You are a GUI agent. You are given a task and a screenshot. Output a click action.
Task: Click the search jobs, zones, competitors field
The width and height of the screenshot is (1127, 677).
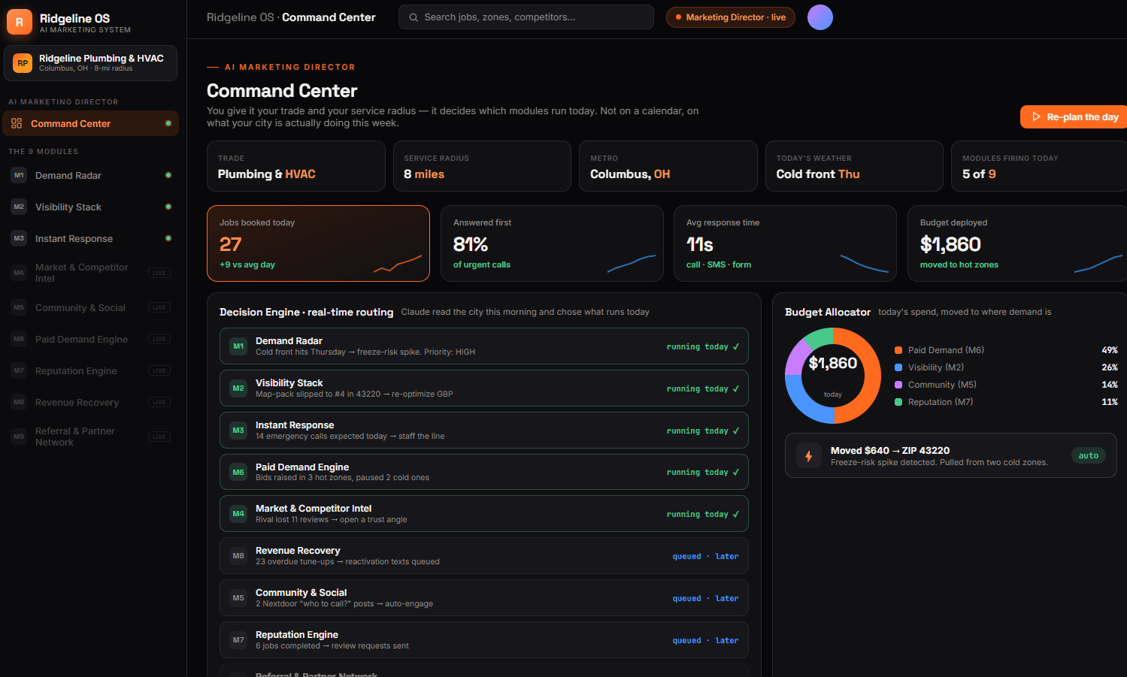point(526,17)
